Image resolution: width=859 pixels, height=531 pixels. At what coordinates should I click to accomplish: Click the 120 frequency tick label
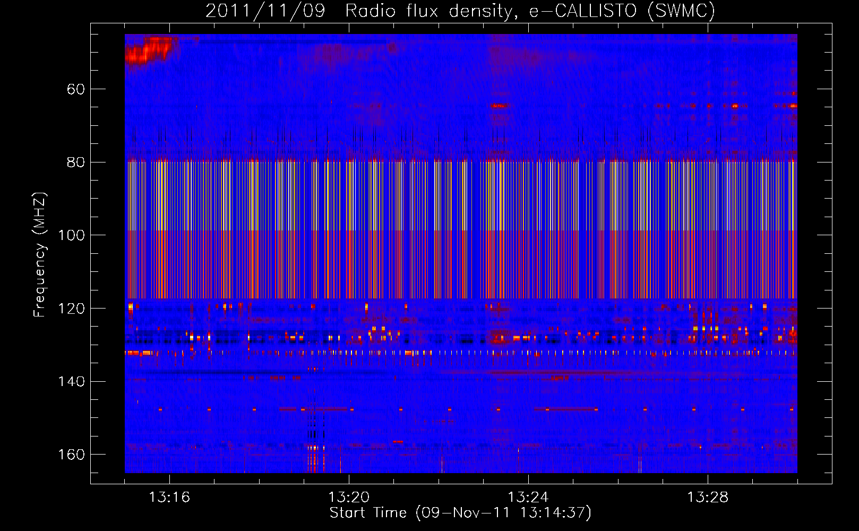coord(72,309)
